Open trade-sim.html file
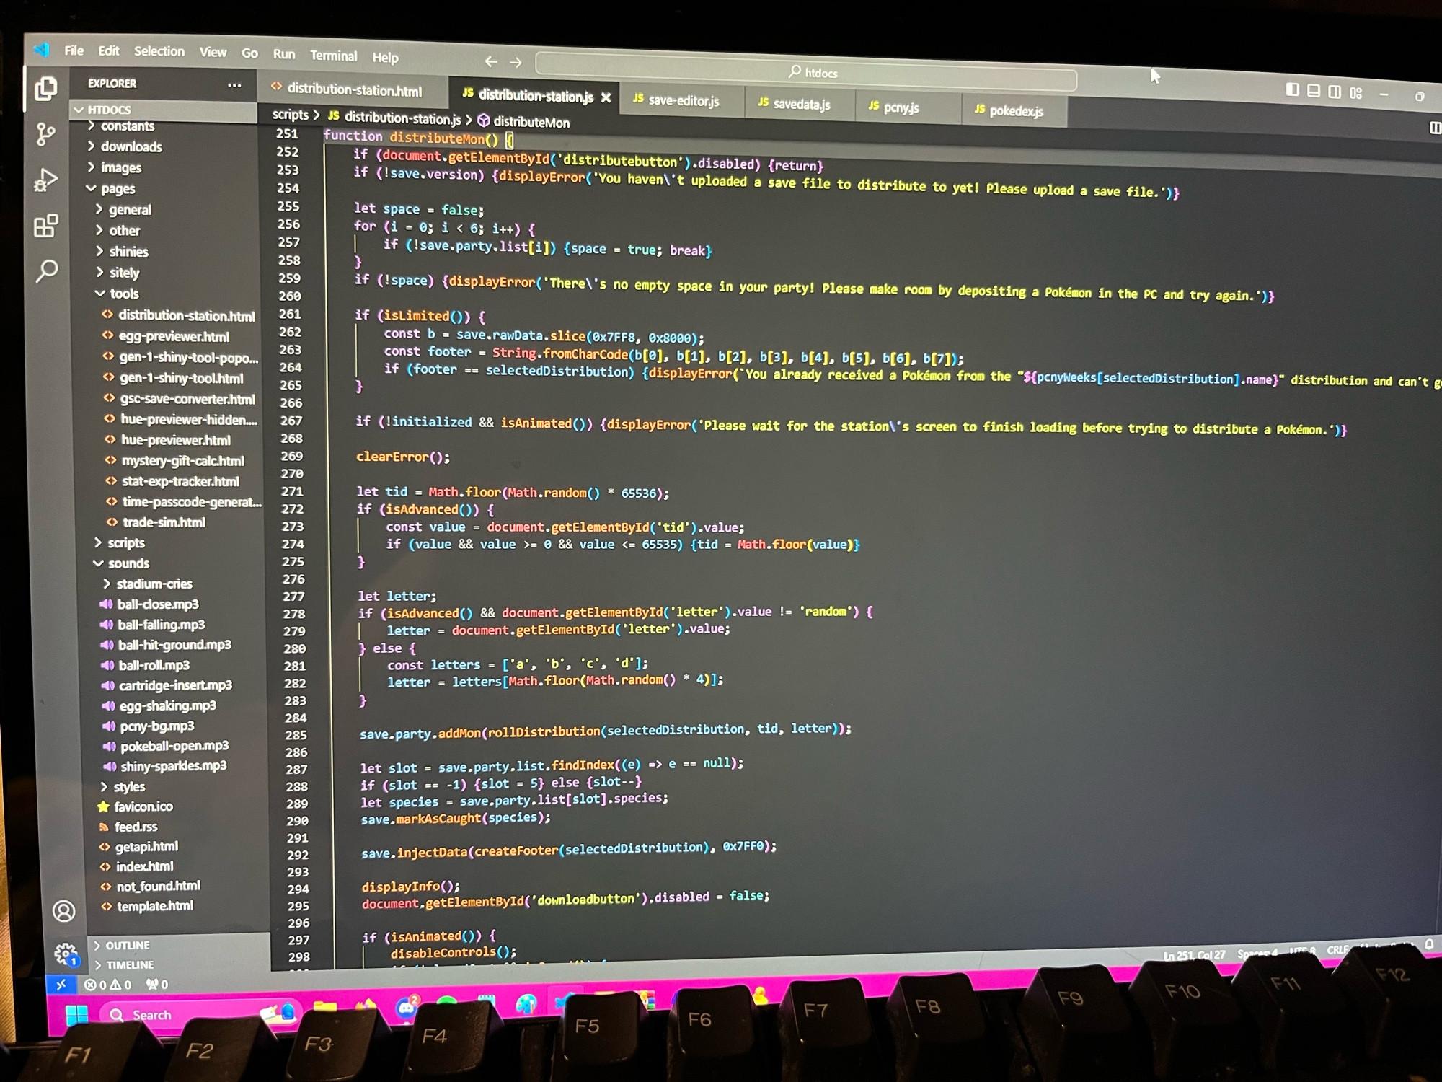Viewport: 1442px width, 1082px height. click(x=156, y=522)
